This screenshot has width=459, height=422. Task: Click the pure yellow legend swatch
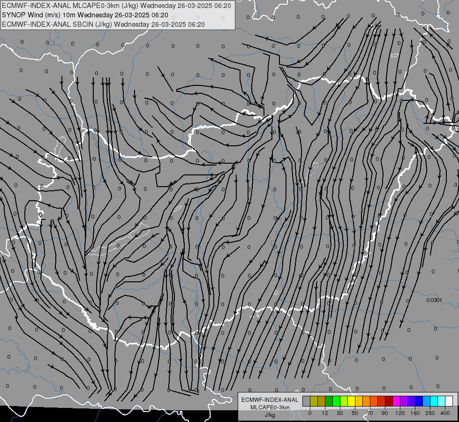point(352,401)
